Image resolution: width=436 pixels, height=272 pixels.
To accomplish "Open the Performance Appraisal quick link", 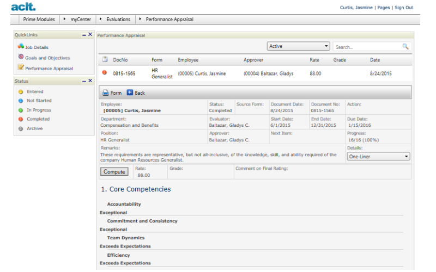I will [x=49, y=69].
